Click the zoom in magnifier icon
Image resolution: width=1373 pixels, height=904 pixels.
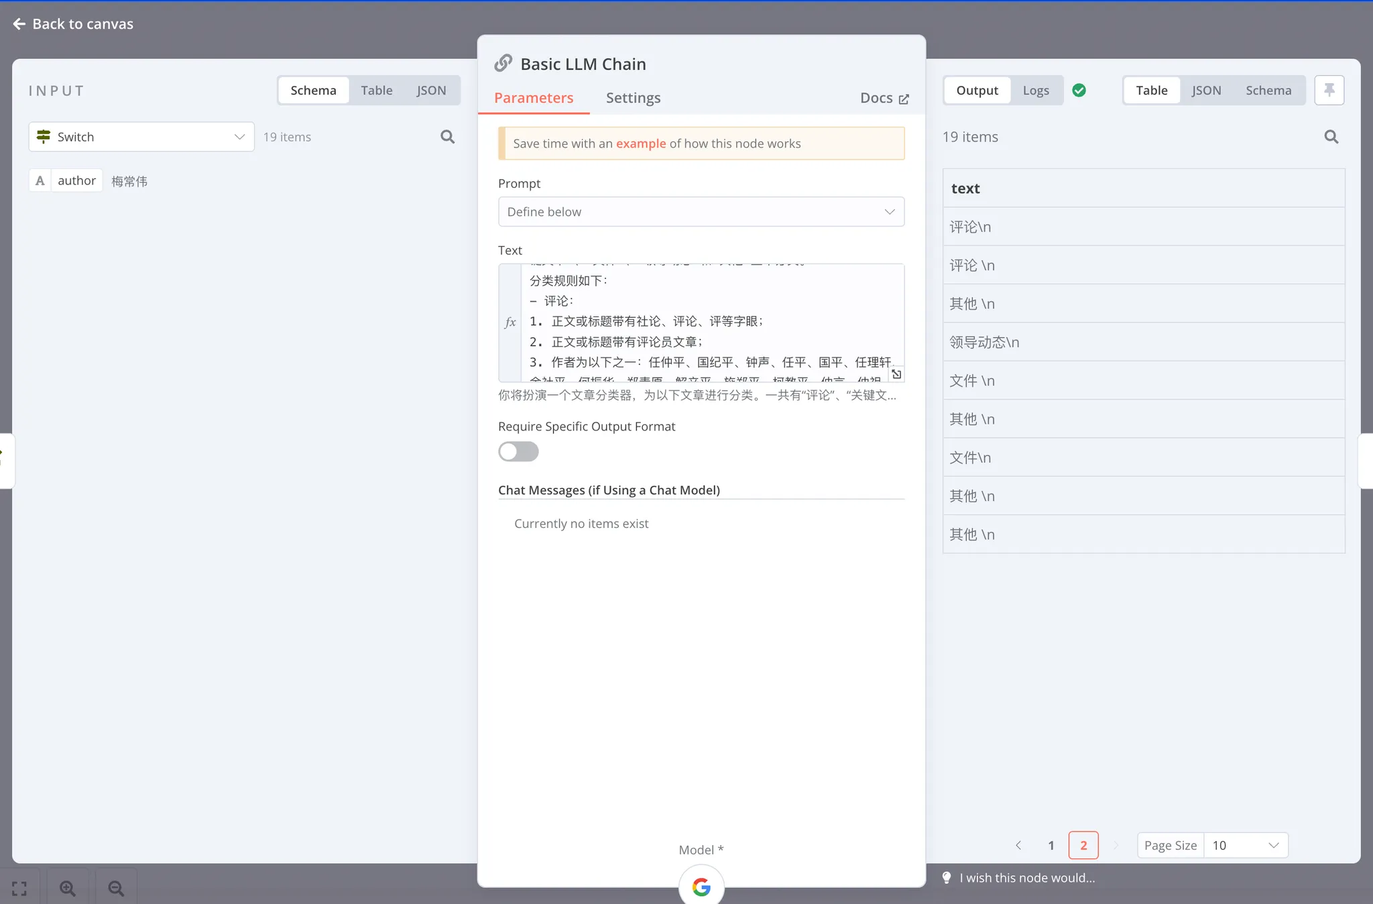coord(67,889)
